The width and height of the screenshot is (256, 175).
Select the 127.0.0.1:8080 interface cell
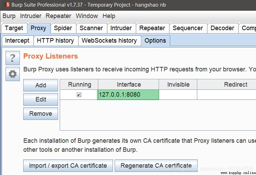128,95
